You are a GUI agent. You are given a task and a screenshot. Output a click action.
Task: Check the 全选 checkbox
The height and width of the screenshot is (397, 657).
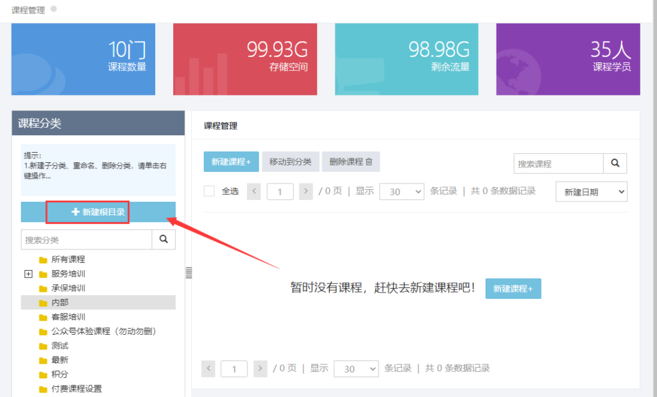(x=209, y=191)
